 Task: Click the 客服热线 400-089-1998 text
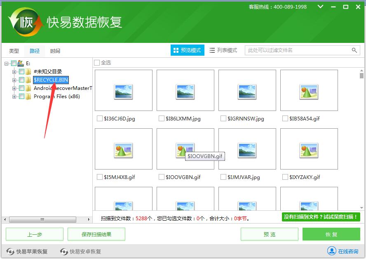coord(277,7)
